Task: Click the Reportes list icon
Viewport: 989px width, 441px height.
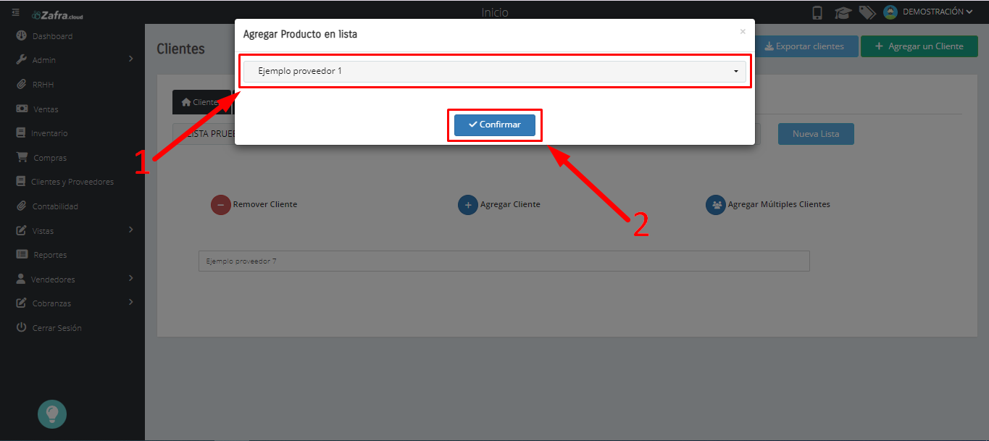Action: click(22, 255)
